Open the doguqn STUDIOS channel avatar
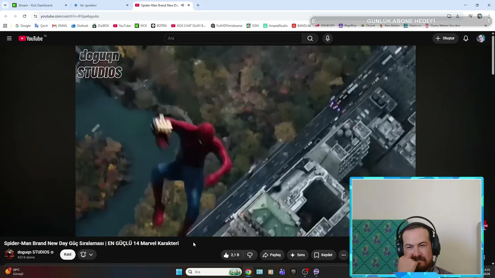This screenshot has height=278, width=495. click(9, 254)
